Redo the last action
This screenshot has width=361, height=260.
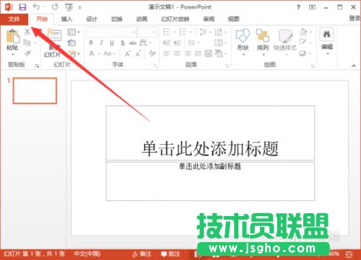pos(55,7)
